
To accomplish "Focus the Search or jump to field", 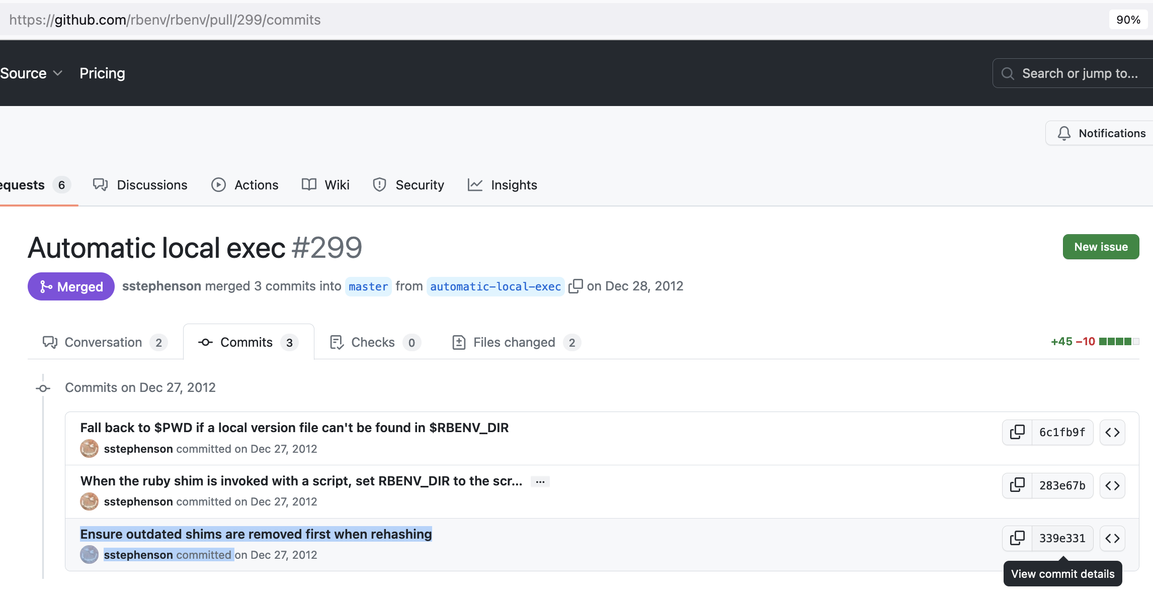I will [x=1073, y=73].
